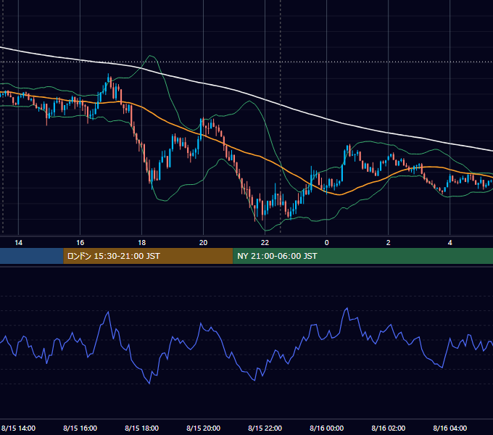Select the 8/15 16:00 date label

click(x=80, y=428)
